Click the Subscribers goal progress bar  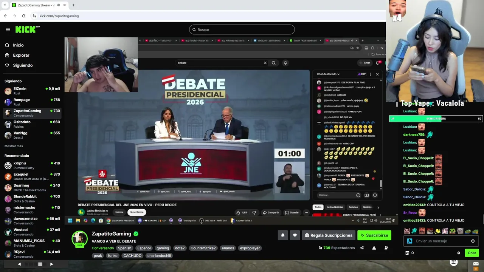click(x=436, y=119)
